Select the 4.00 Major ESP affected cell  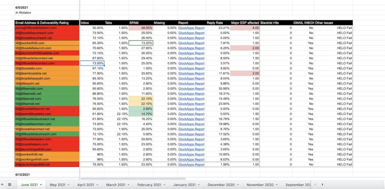point(245,28)
